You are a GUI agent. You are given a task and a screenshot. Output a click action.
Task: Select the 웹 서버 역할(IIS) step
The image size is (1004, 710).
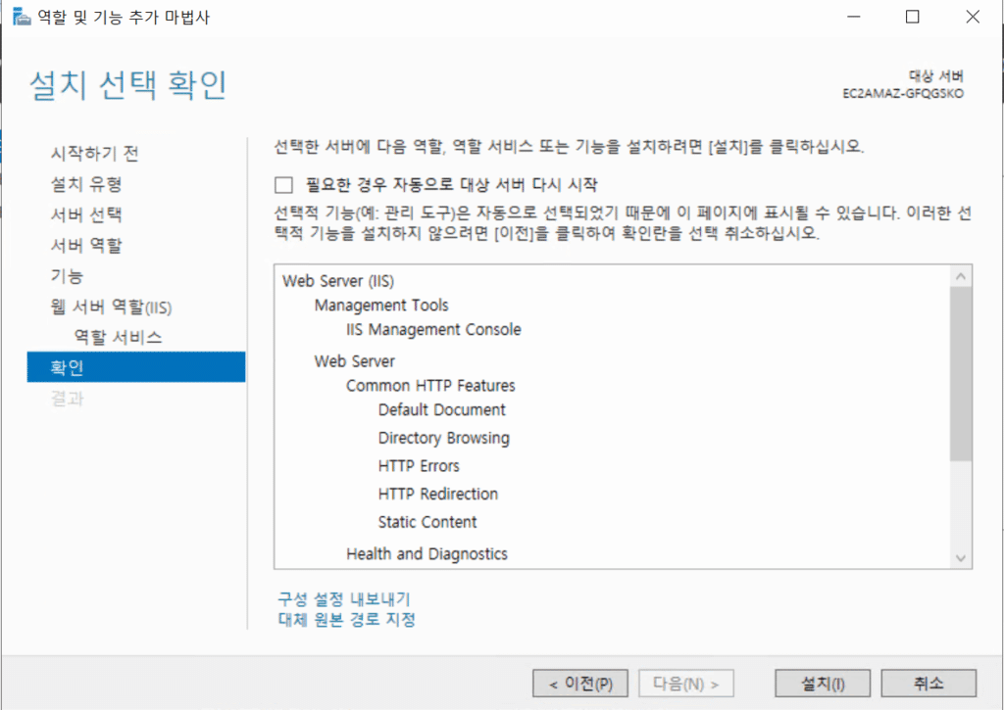point(111,307)
